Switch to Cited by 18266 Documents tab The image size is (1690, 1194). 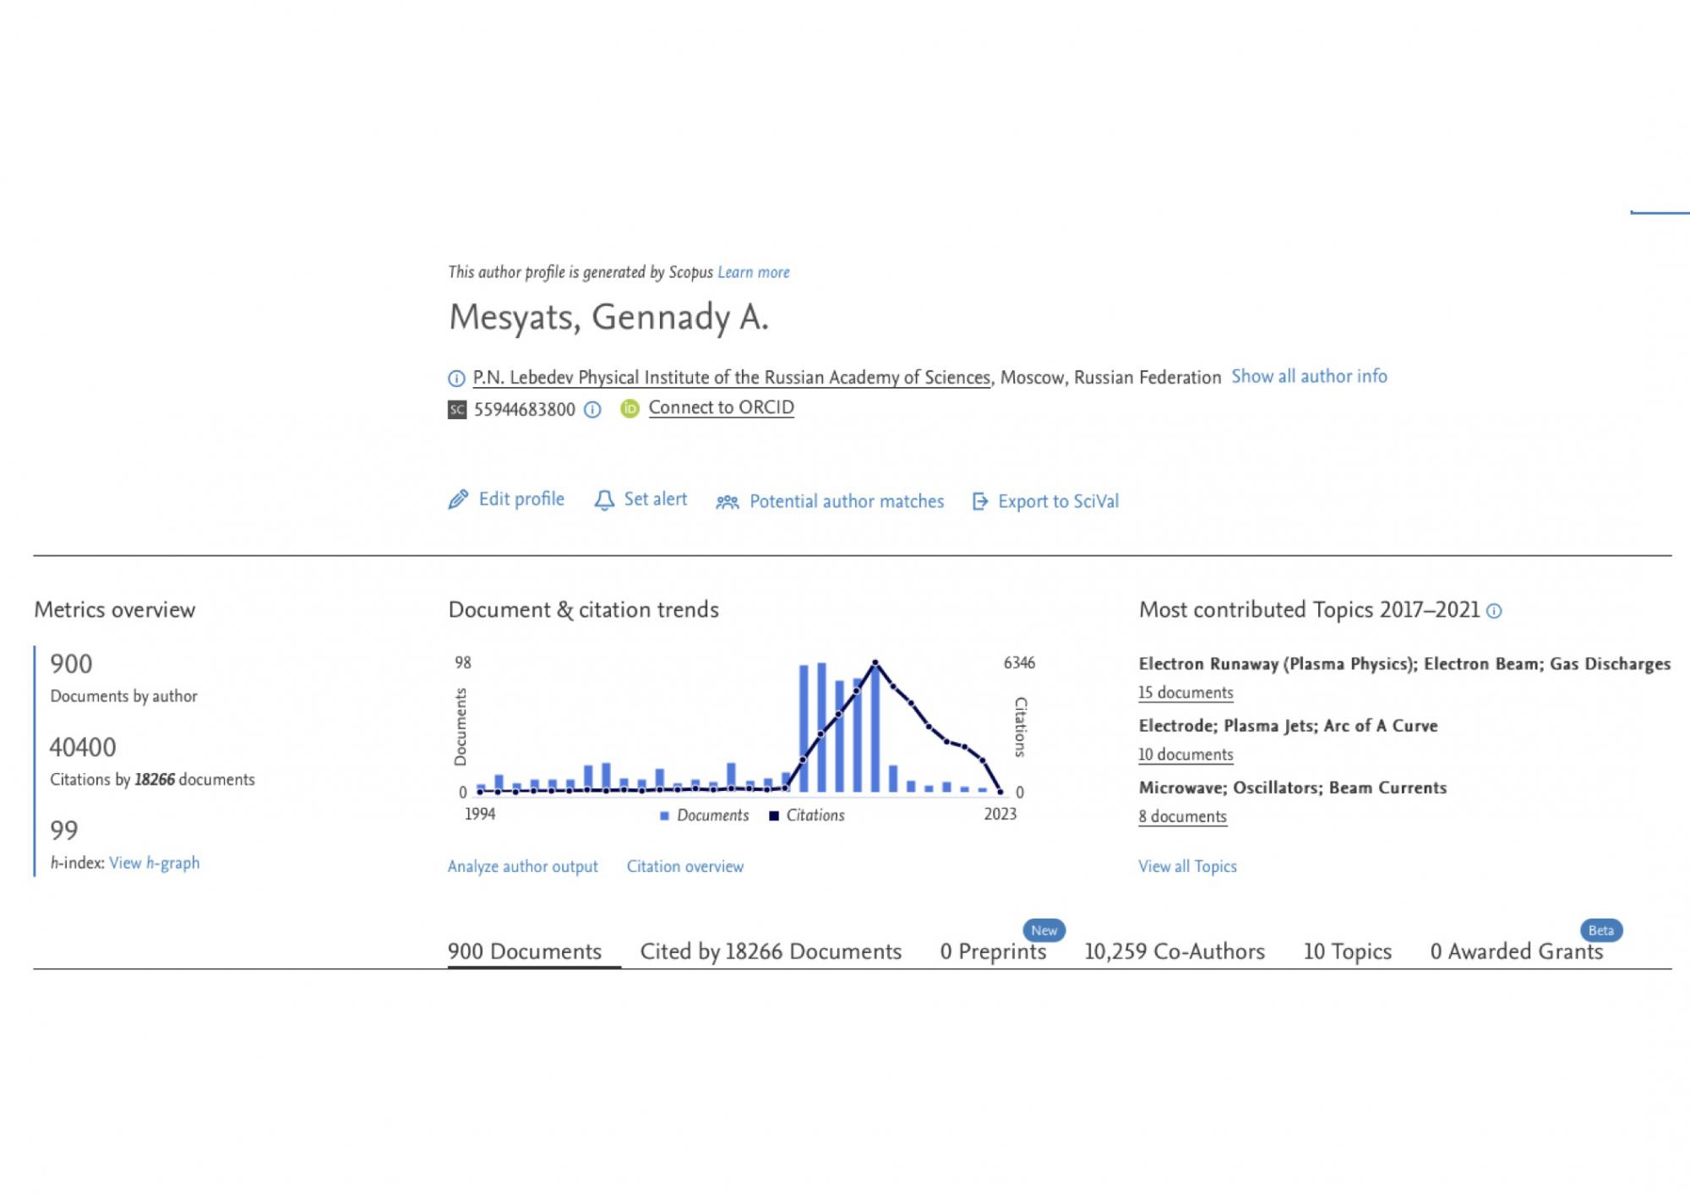click(x=770, y=951)
